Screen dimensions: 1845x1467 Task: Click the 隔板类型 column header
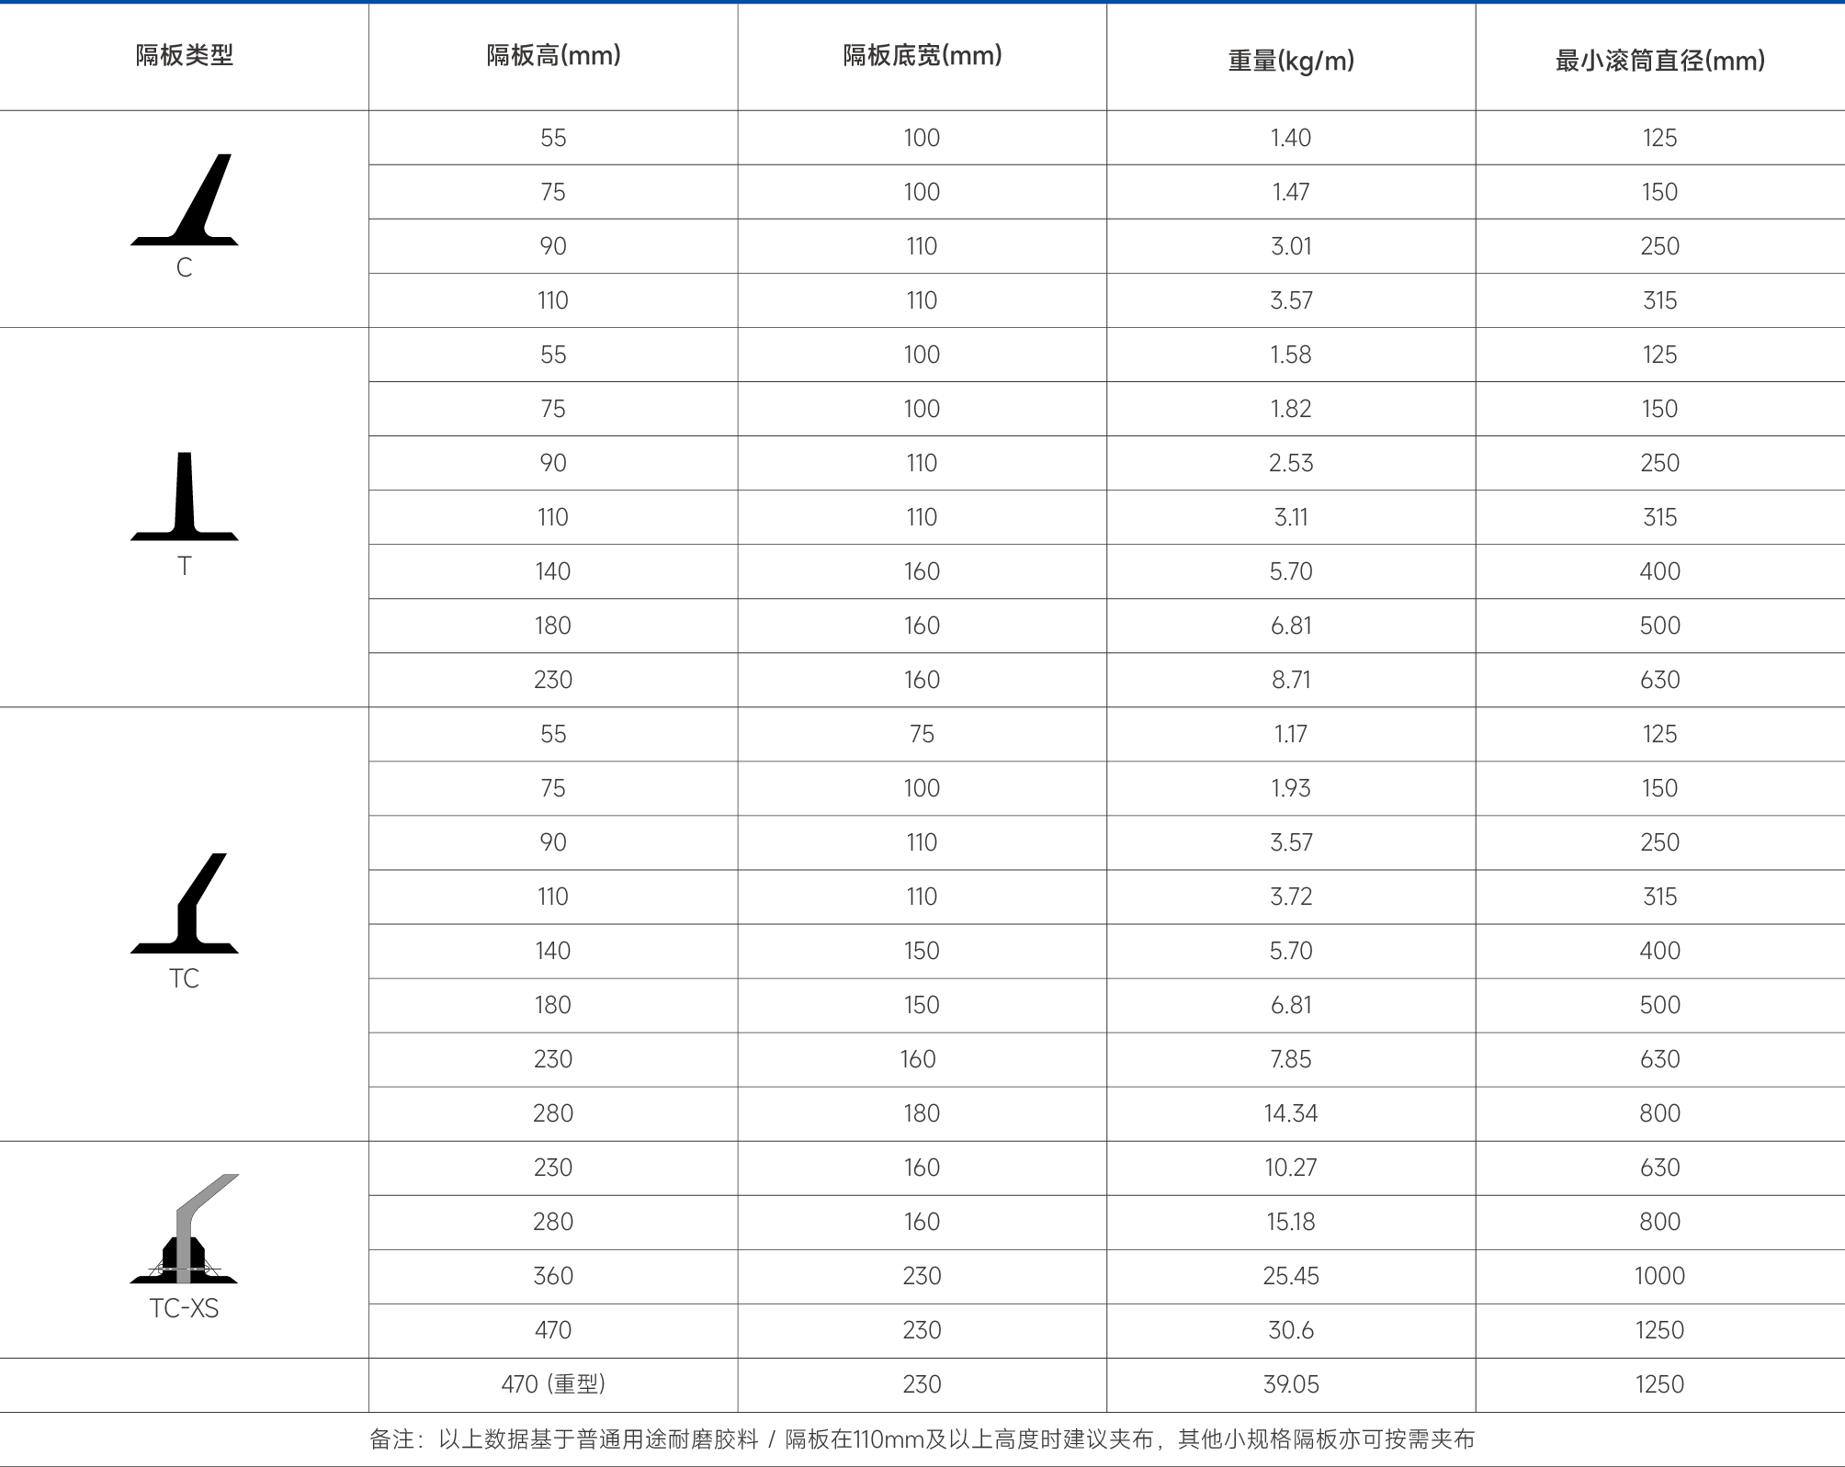point(185,56)
